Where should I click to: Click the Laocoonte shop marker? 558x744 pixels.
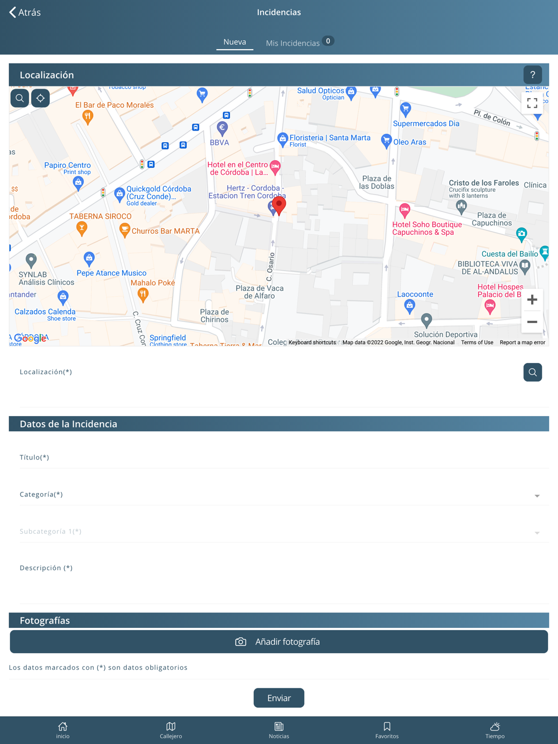tap(410, 306)
